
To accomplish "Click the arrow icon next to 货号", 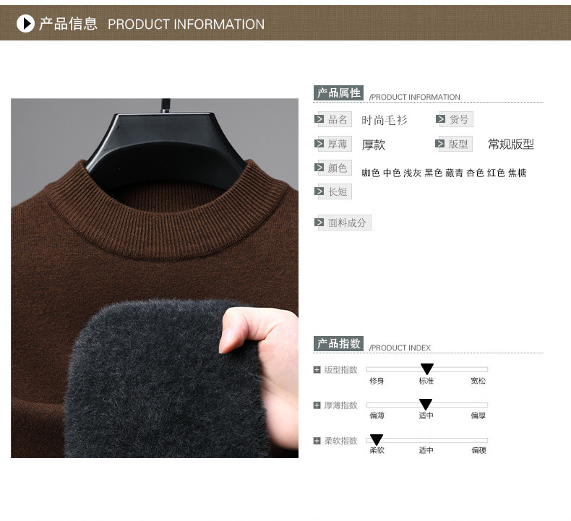I will [x=440, y=119].
